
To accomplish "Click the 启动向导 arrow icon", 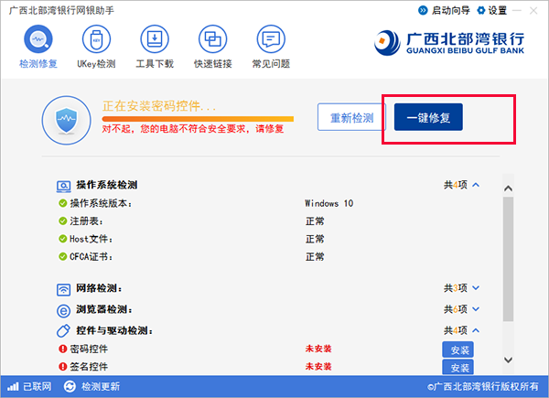I will (423, 10).
